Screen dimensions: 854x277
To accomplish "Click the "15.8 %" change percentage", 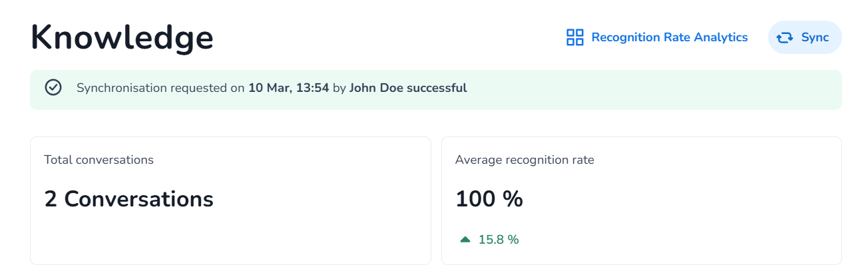I will [499, 240].
